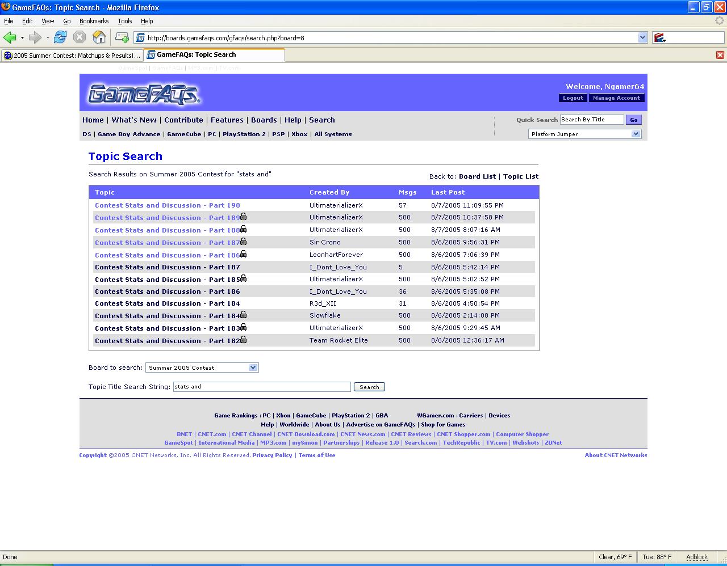This screenshot has width=727, height=566.
Task: Click the Forward arrow toolbar button
Action: [x=35, y=37]
